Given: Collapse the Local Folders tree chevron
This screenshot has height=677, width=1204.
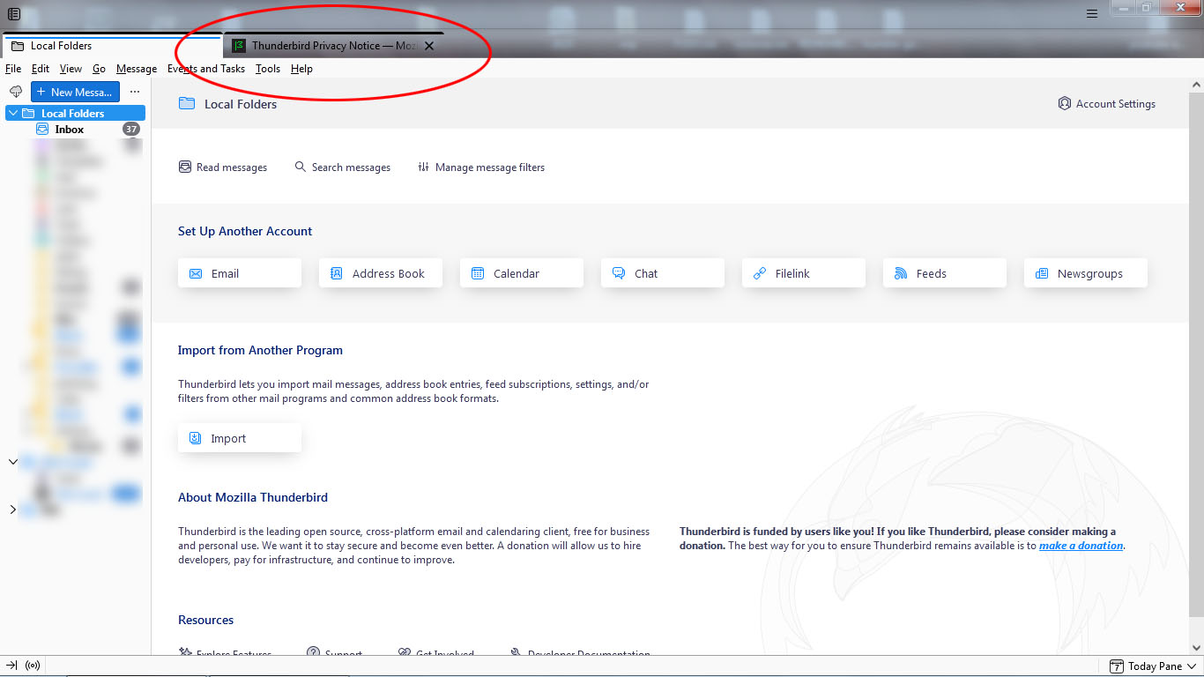Looking at the screenshot, I should coord(13,113).
